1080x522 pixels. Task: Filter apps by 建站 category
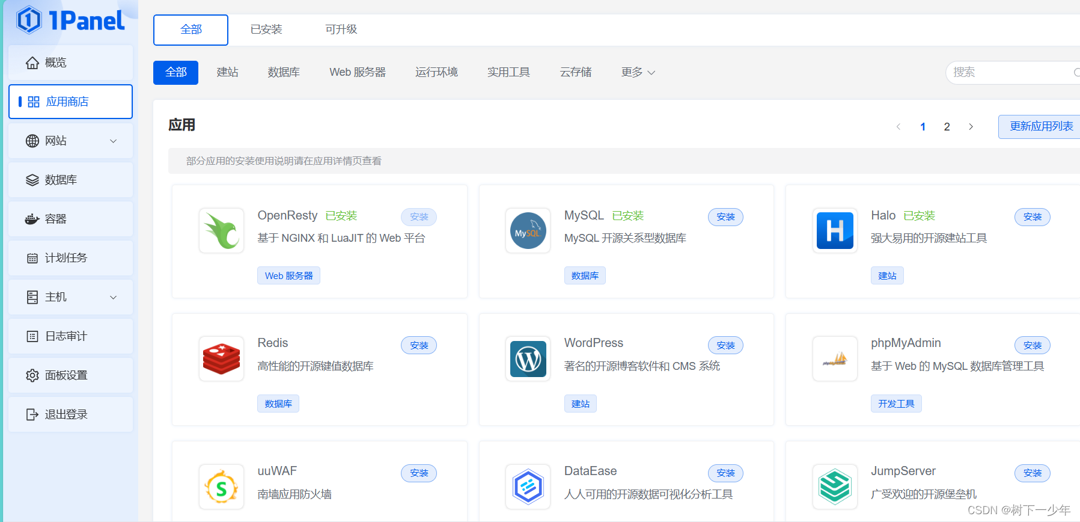pos(228,72)
